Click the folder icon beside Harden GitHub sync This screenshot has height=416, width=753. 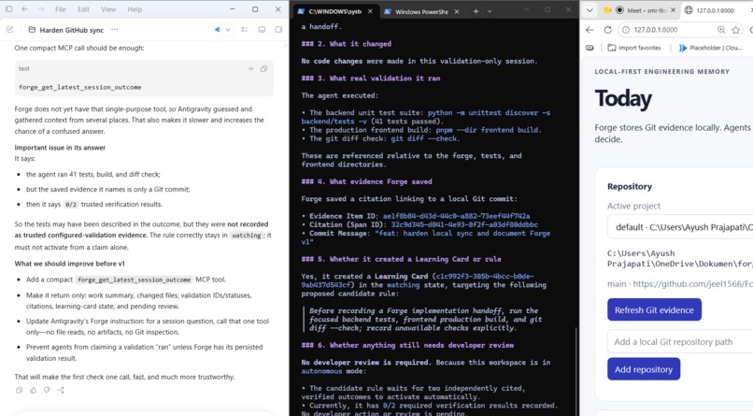tap(32, 30)
